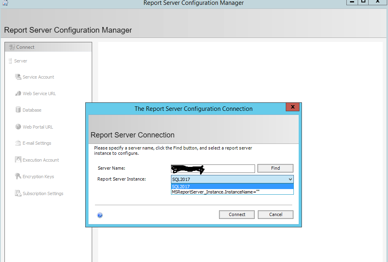
Task: Click the main window maximize button
Action: [363, 2]
